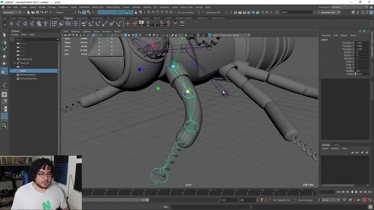Image resolution: width=374 pixels, height=210 pixels.
Task: Click the Create Locator shelf icon
Action: (x=11, y=23)
